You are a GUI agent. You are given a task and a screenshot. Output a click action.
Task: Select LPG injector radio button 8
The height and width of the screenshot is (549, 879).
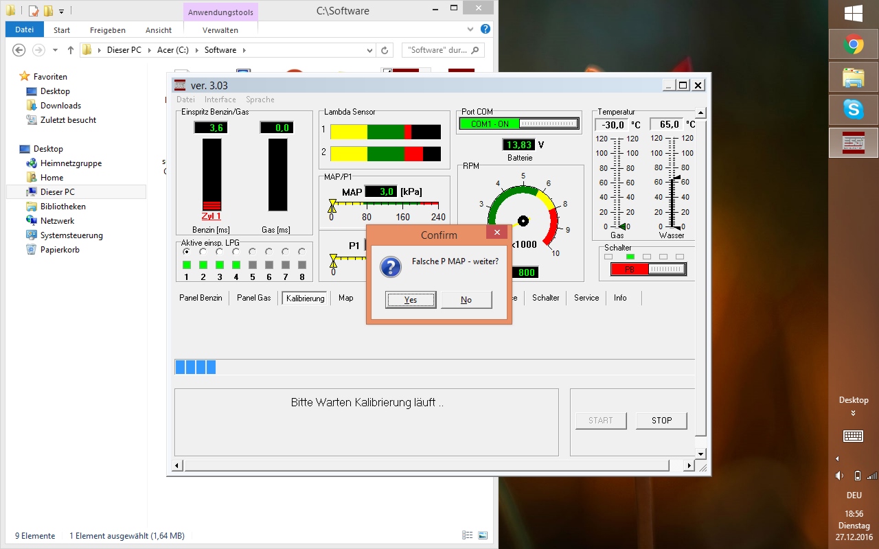click(x=301, y=252)
